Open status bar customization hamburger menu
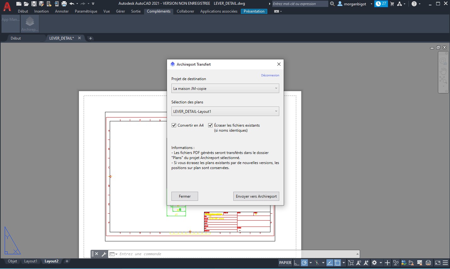The image size is (450, 269). (445, 263)
